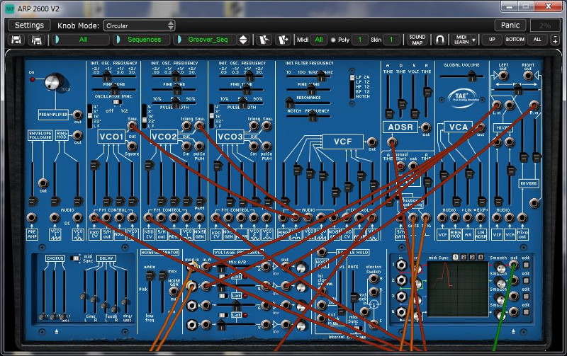Click the ADSR attack time slider
This screenshot has height=356, width=567.
(388, 114)
